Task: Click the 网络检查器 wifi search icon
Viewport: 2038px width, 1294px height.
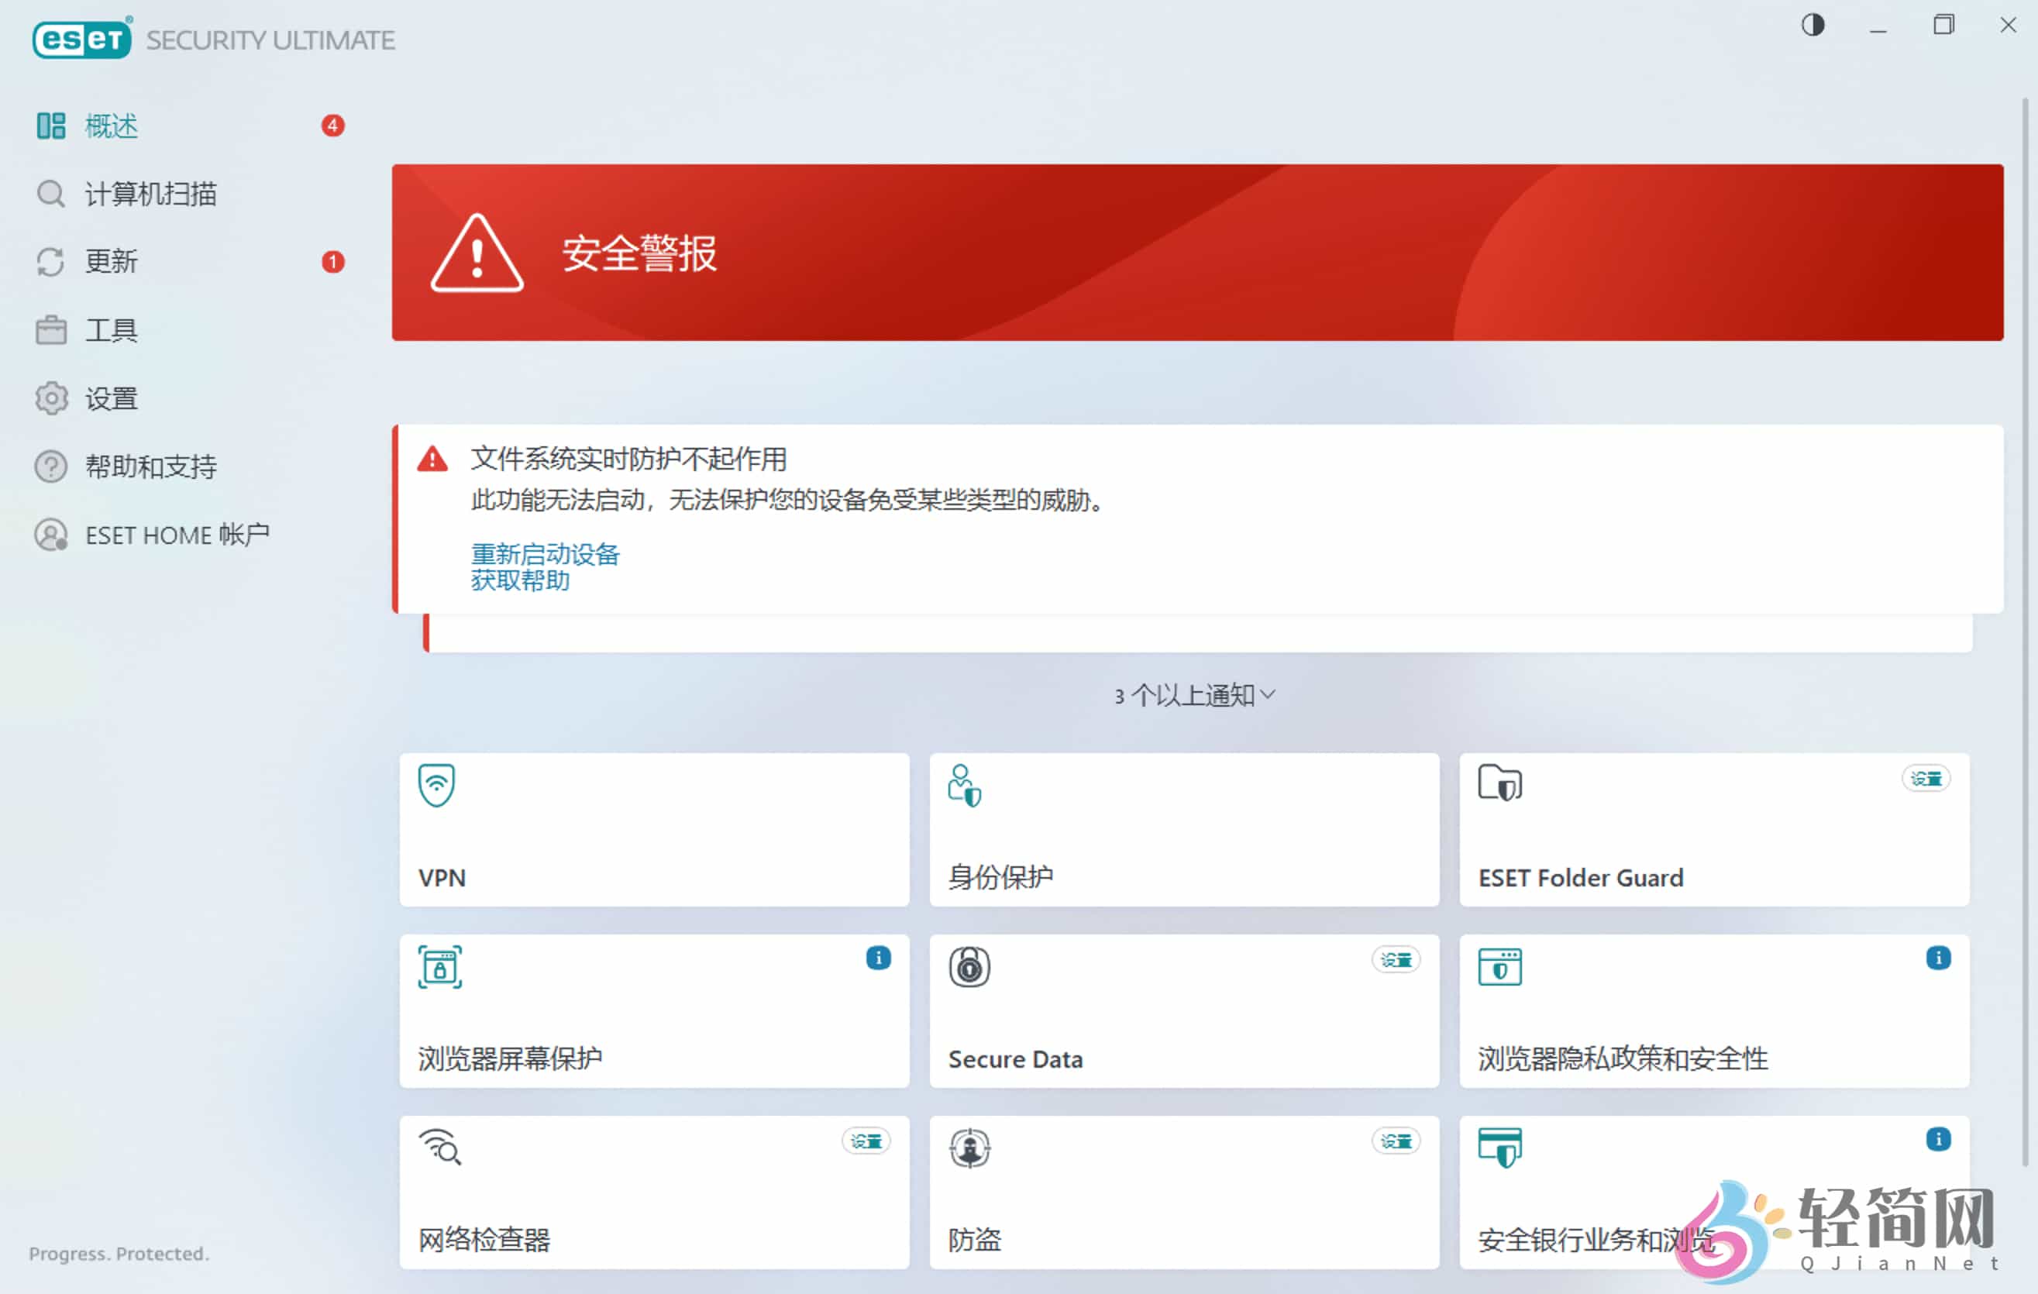Action: point(440,1148)
